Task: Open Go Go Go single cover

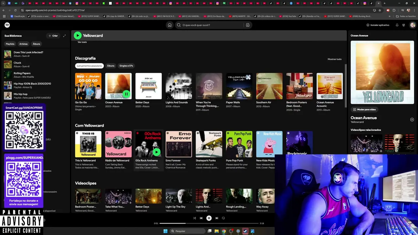Action: pos(88,86)
